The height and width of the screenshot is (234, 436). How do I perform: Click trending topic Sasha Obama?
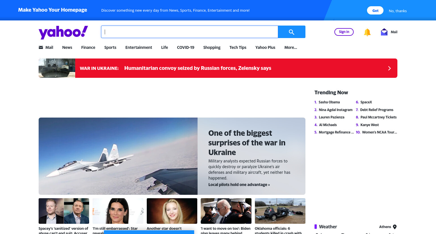click(x=329, y=102)
